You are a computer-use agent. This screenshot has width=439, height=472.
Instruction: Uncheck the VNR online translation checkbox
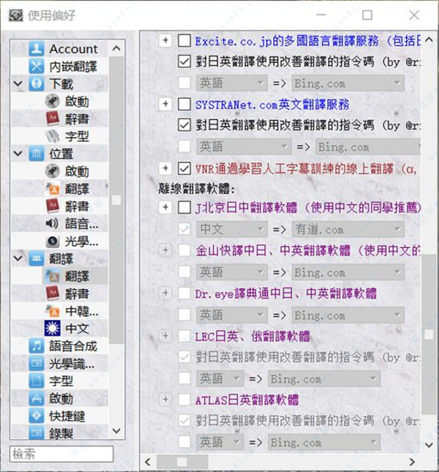[x=184, y=168]
